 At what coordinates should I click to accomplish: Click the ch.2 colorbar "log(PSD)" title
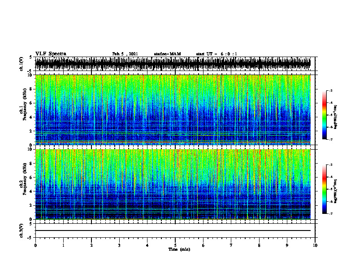[x=336, y=191]
